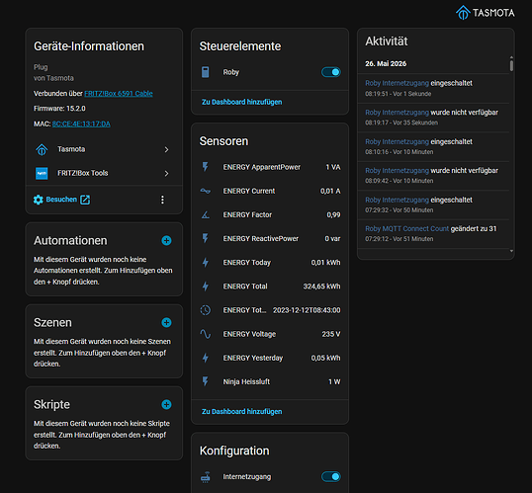Open the Ninja Heissluft sensor entry
This screenshot has height=493, width=532.
pos(270,381)
